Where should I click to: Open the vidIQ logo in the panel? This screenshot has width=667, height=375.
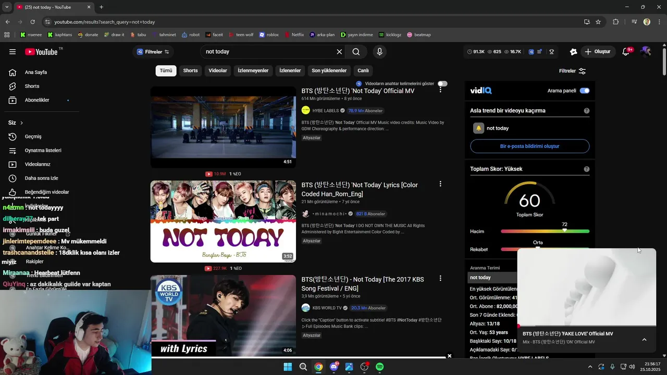(x=480, y=91)
